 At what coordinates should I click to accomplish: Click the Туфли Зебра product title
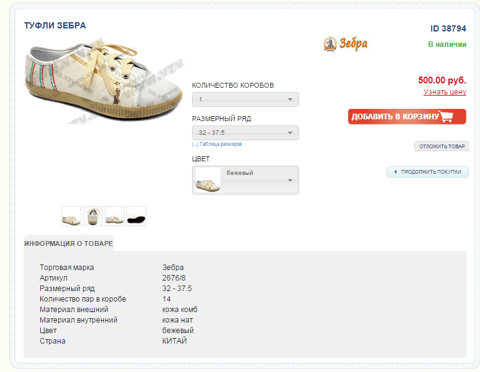[55, 26]
